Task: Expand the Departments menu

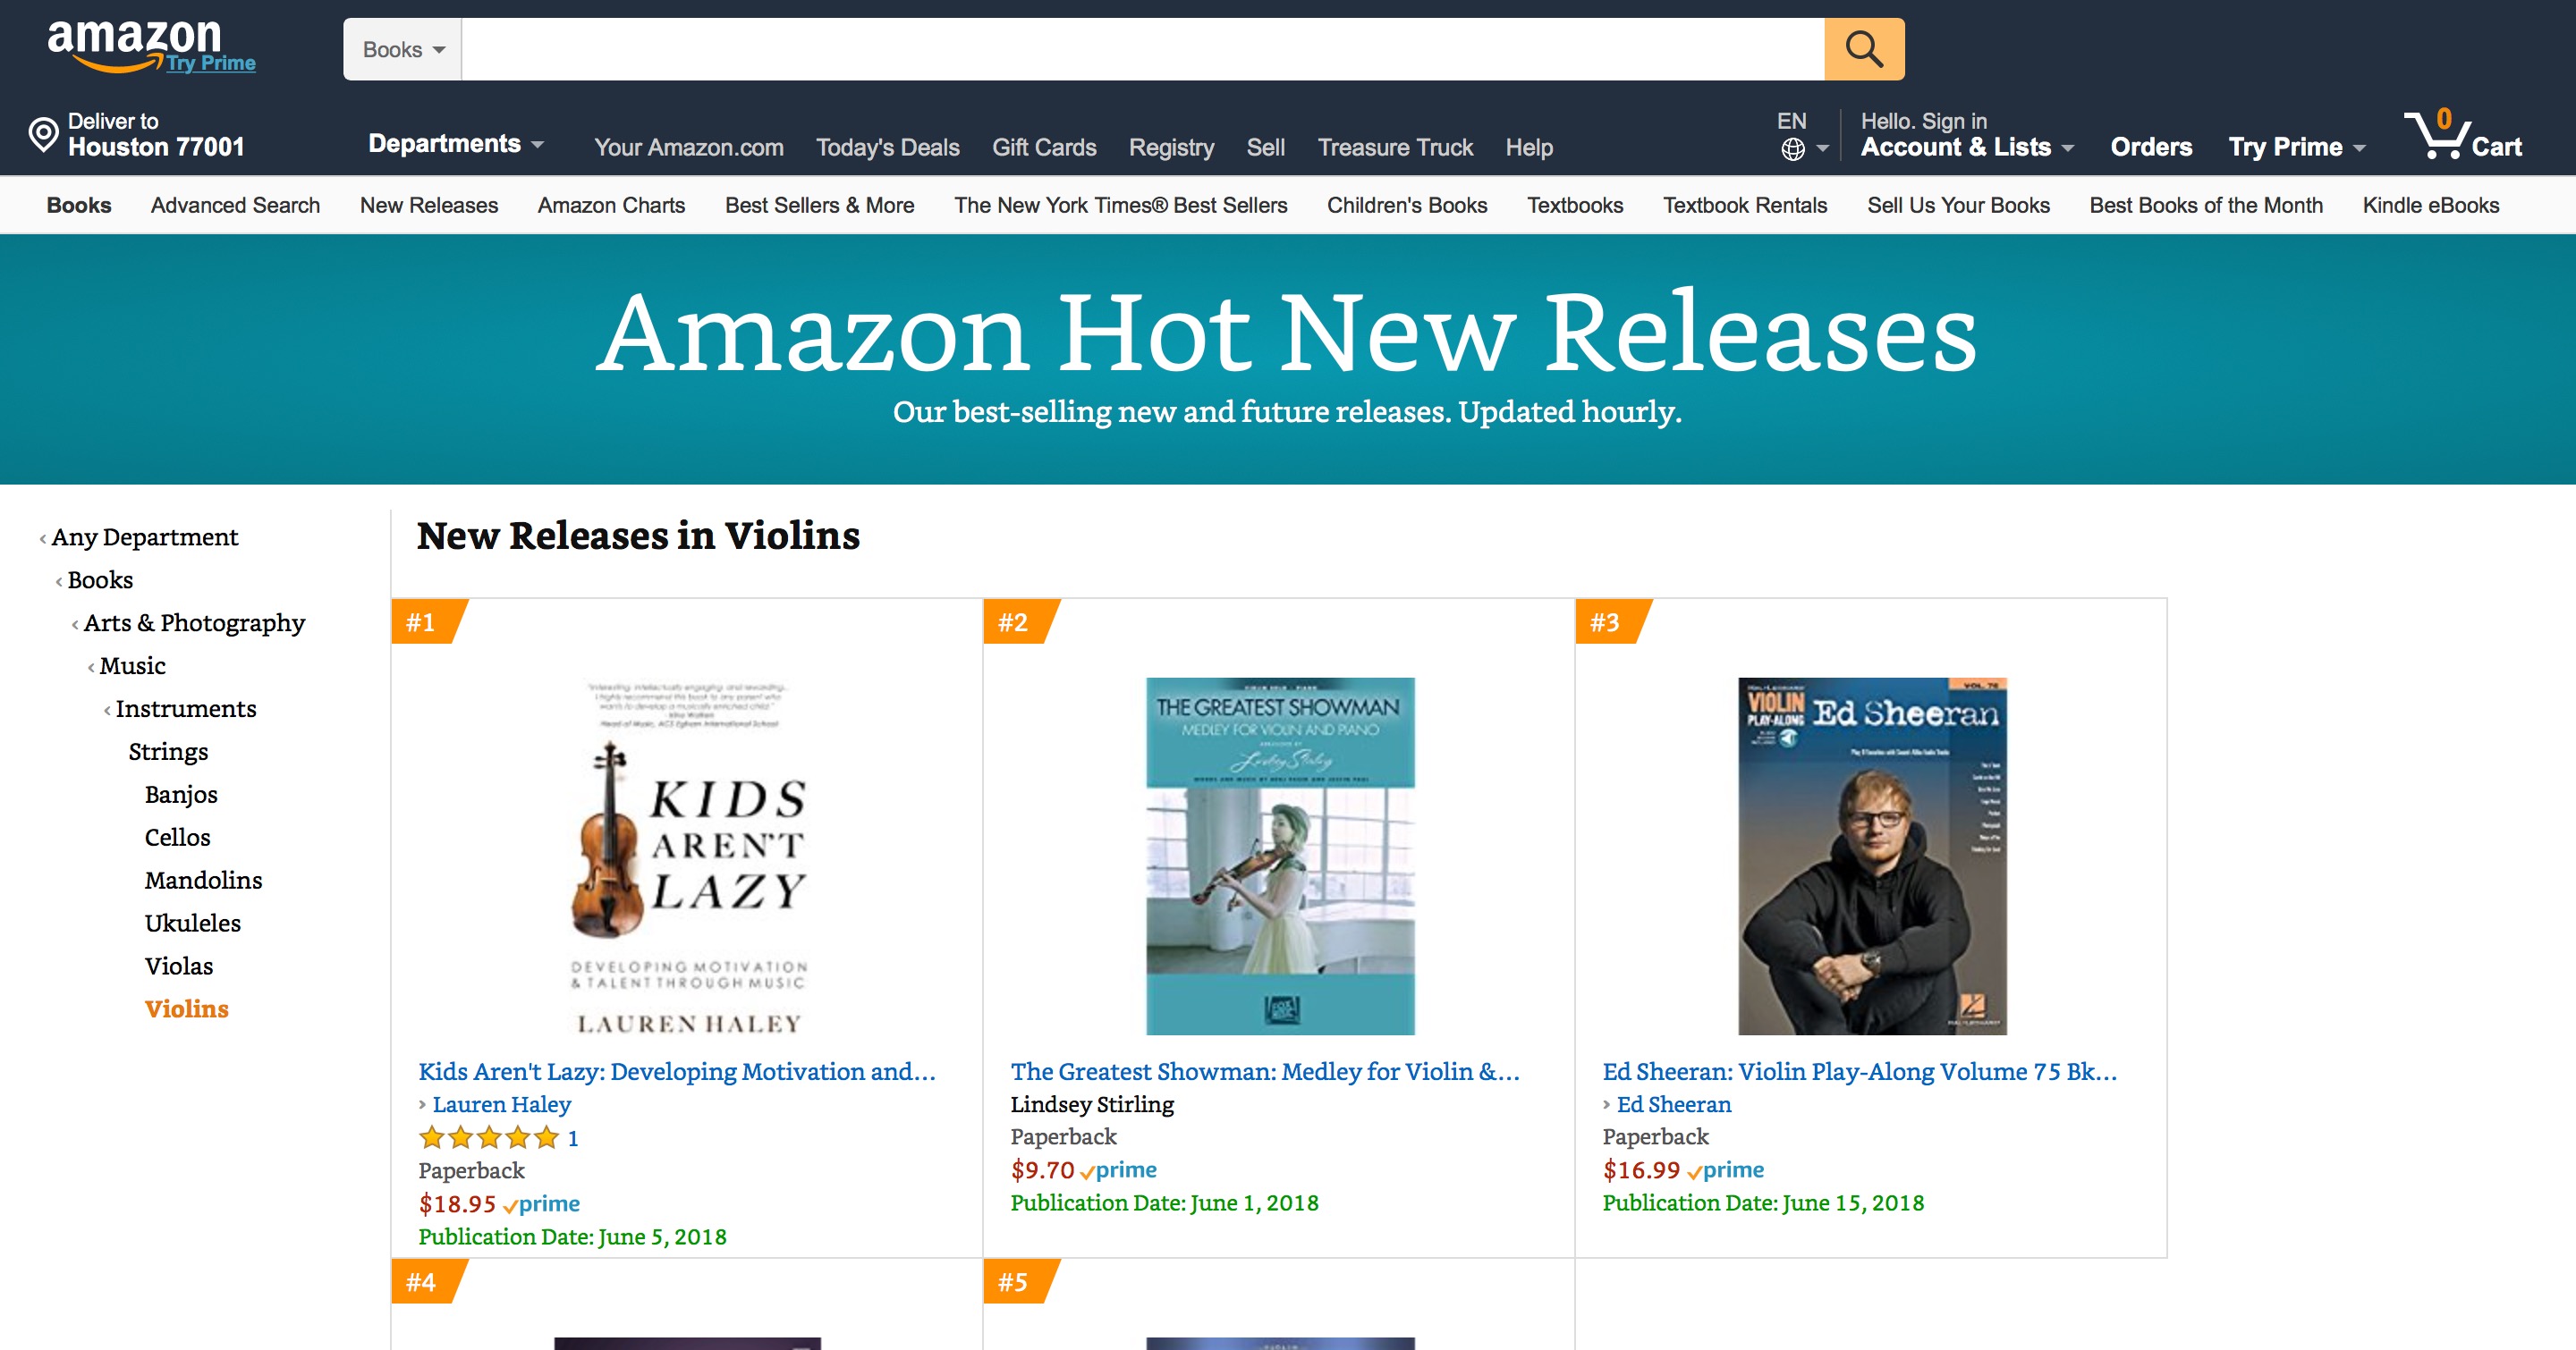Action: click(x=456, y=144)
